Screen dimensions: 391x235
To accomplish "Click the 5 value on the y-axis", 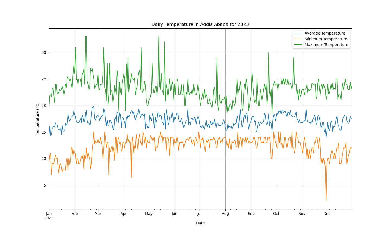I will point(45,185).
